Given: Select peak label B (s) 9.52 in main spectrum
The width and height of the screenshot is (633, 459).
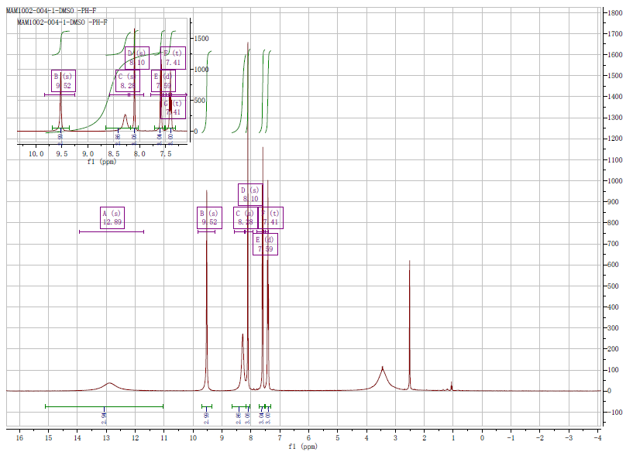Looking at the screenshot, I should click(209, 218).
